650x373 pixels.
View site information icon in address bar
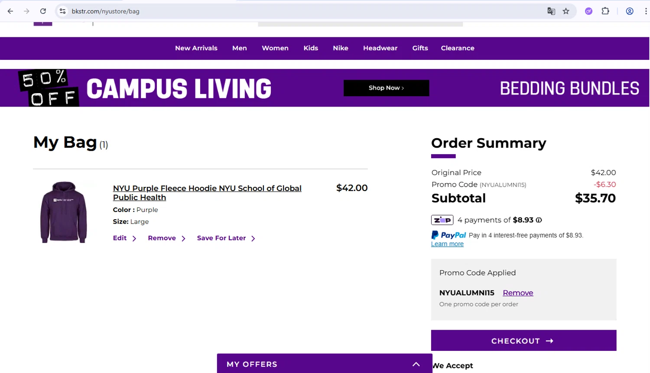coord(63,11)
